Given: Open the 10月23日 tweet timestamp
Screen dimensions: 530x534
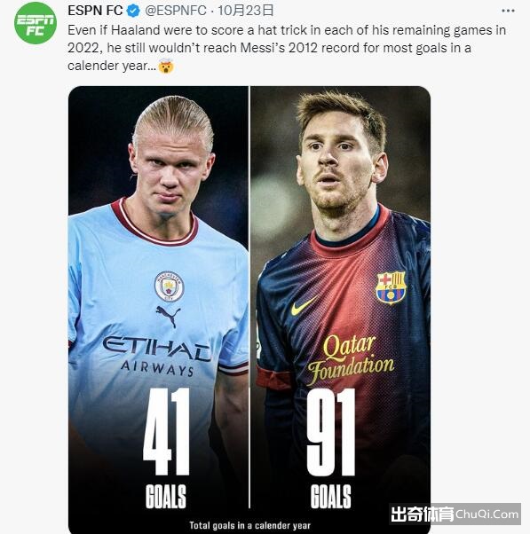Looking at the screenshot, I should [x=245, y=11].
